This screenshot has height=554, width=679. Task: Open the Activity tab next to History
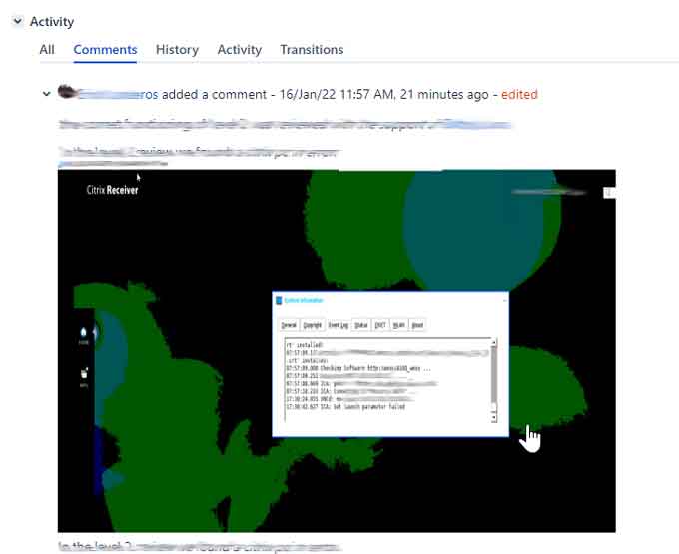click(239, 49)
